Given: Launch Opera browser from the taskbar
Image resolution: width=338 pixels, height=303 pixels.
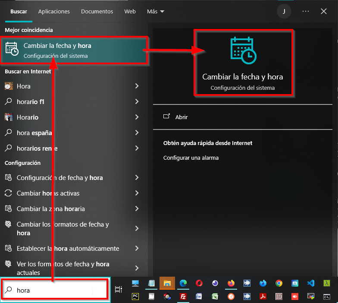Looking at the screenshot, I should (x=199, y=283).
